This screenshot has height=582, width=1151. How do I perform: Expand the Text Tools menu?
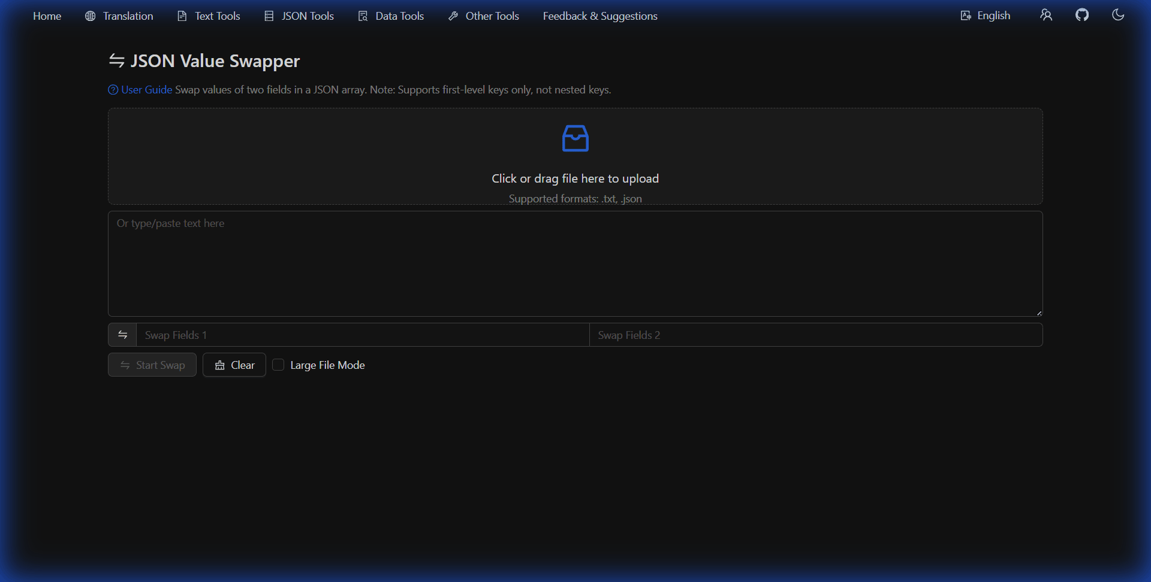pos(209,16)
